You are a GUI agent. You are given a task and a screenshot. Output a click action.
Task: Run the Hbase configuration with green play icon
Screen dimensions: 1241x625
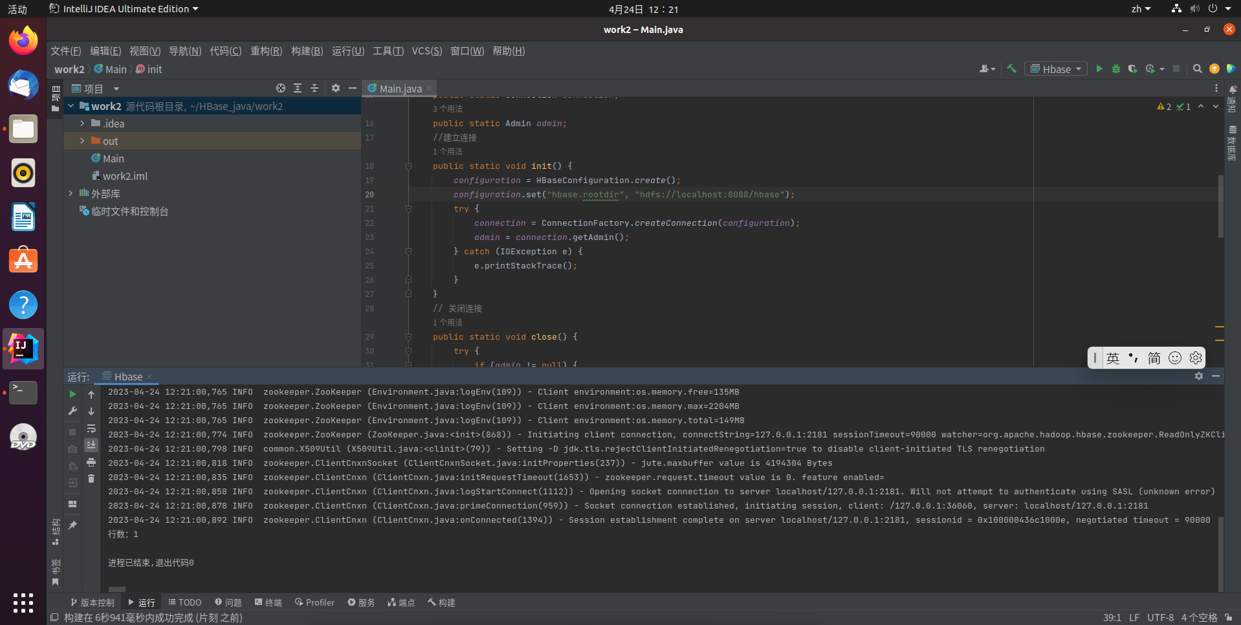click(x=1099, y=69)
